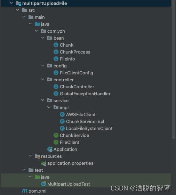Select the FileClientConfig class

(x=77, y=73)
